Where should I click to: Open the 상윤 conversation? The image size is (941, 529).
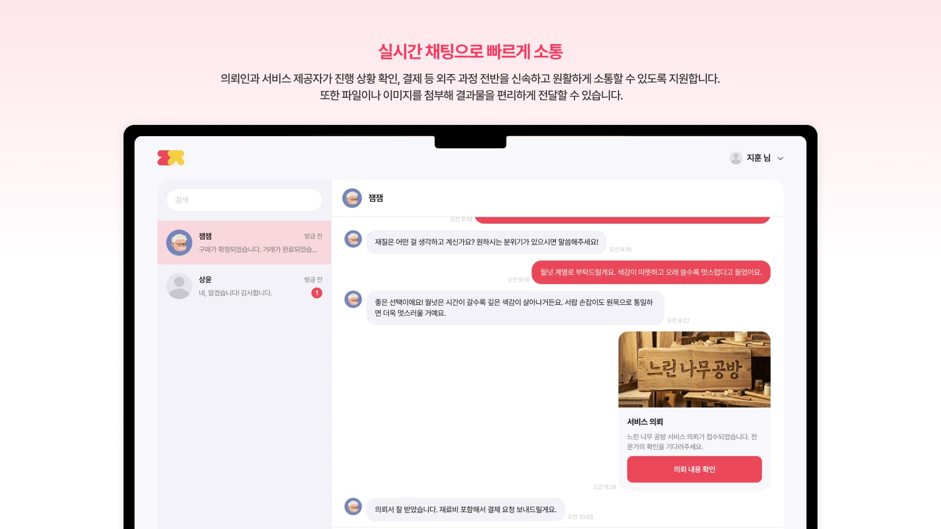[244, 286]
